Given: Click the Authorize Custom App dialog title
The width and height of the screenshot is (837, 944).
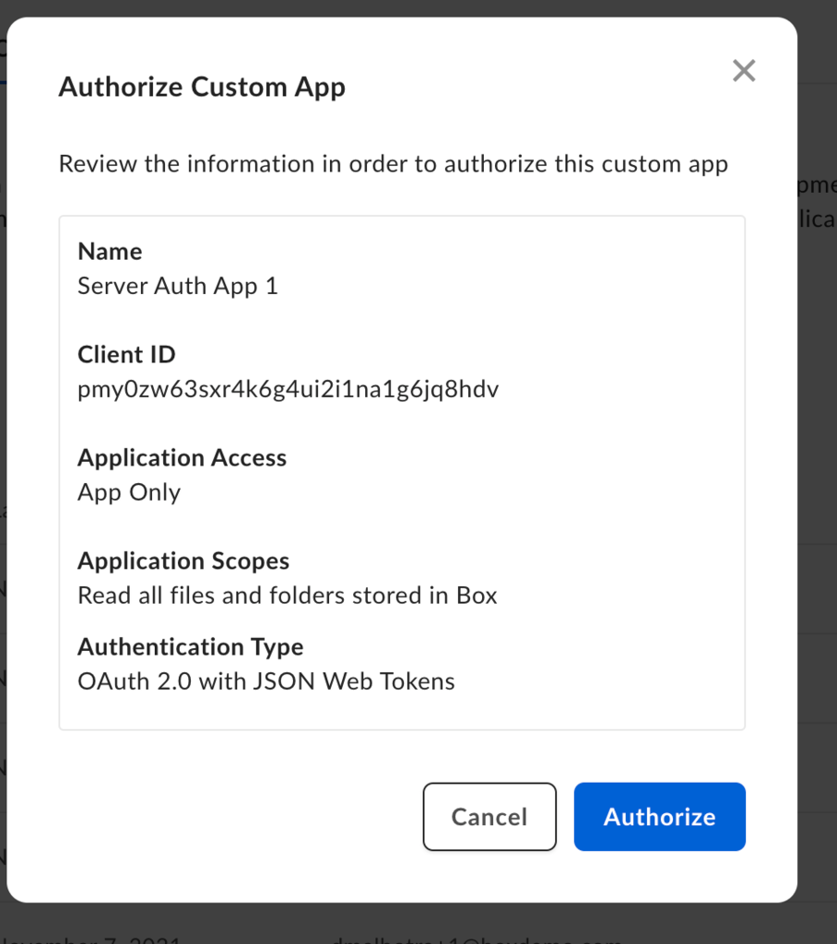Looking at the screenshot, I should tap(202, 87).
